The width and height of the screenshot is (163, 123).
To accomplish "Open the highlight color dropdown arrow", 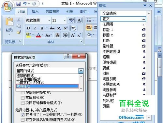I will pos(33,35).
